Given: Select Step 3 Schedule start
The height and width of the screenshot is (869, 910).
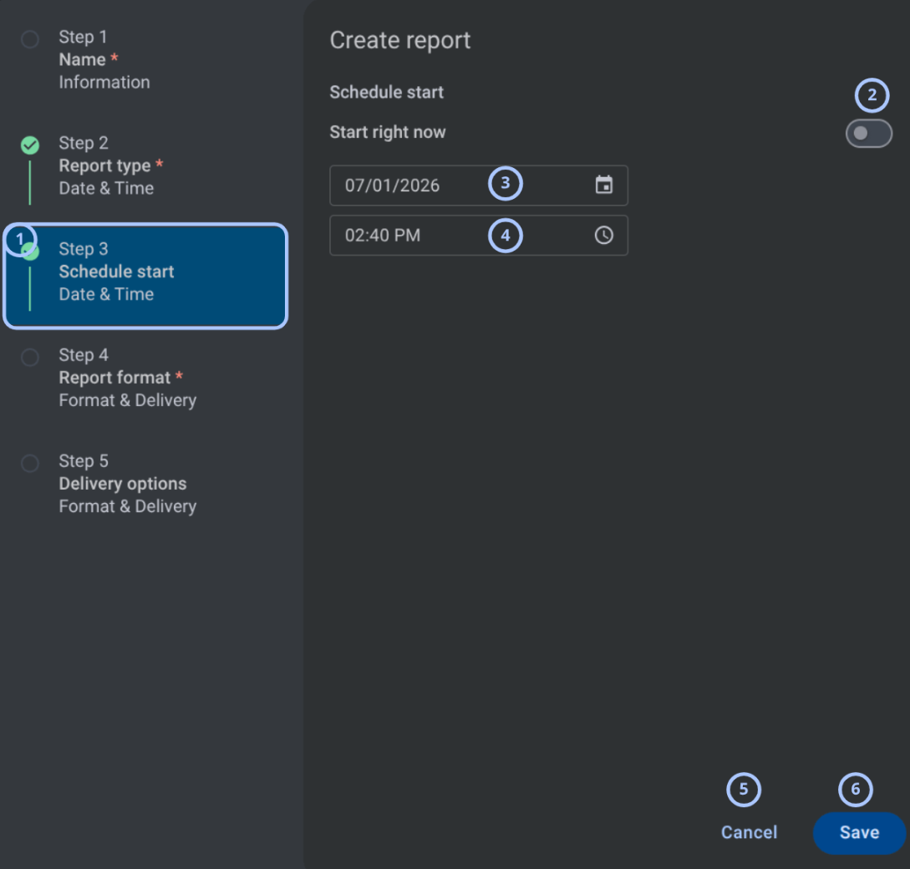Looking at the screenshot, I should (x=145, y=276).
